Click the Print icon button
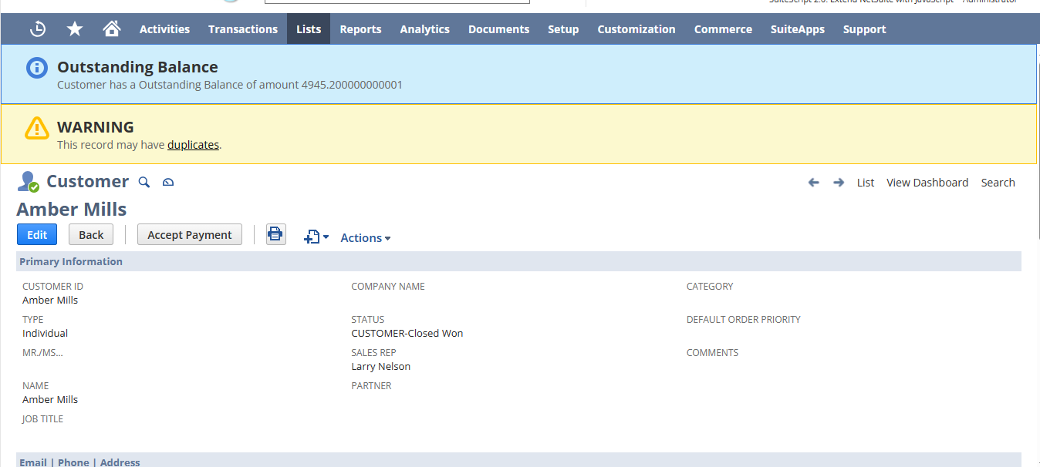 (x=275, y=234)
